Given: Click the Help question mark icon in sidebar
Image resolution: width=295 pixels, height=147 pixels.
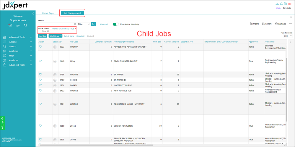Looking at the screenshot, I should pos(5,56).
